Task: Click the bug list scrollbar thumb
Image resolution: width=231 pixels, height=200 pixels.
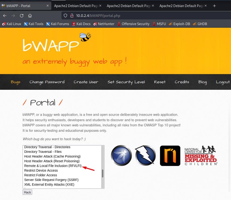Action: [103, 173]
